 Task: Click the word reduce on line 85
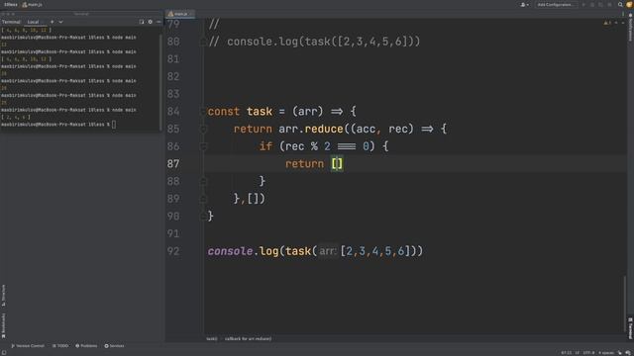pyautogui.click(x=324, y=129)
